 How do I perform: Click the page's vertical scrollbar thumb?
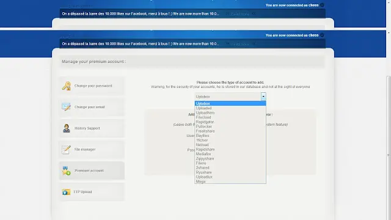(x=389, y=148)
